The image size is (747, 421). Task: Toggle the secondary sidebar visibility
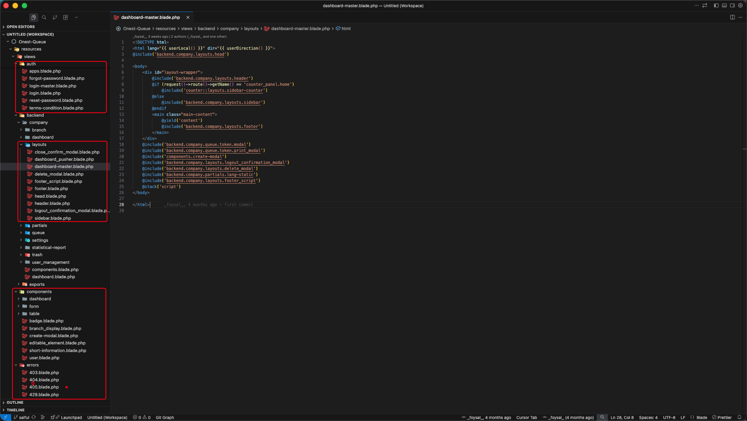point(732,6)
